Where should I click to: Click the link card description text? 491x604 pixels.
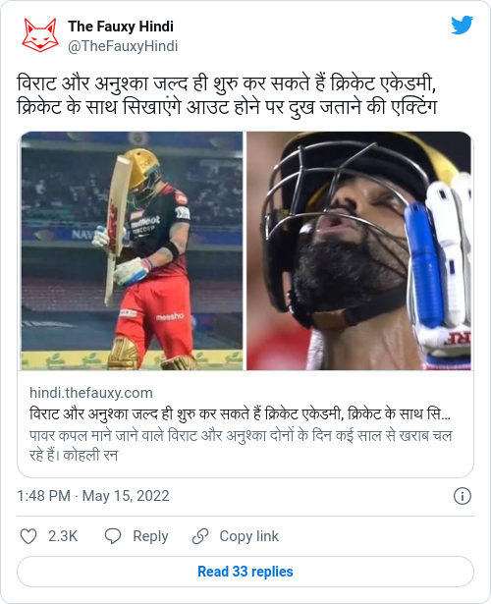(241, 445)
